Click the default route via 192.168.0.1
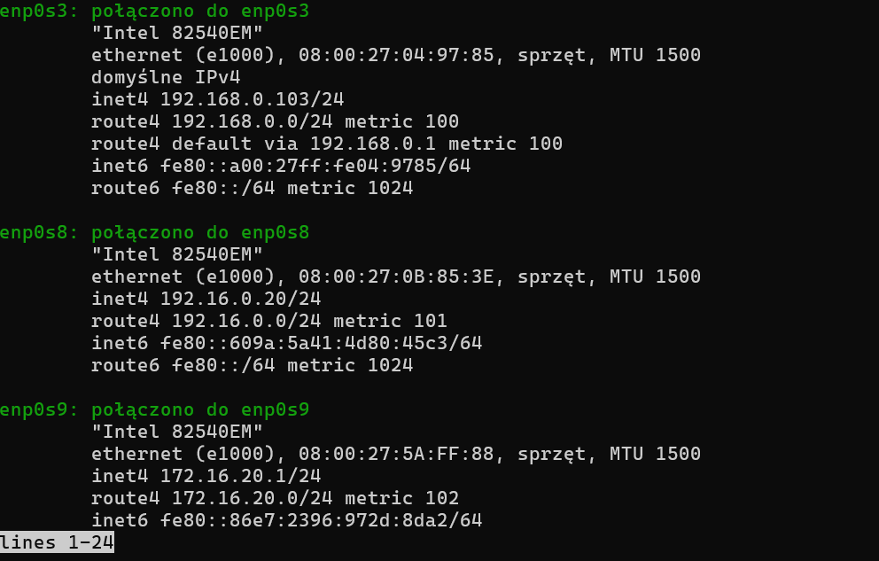The height and width of the screenshot is (561, 879). click(326, 144)
